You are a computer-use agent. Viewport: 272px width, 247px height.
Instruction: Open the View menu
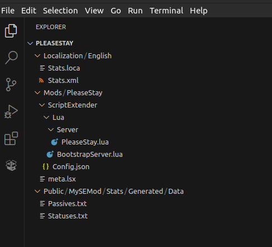[94, 11]
